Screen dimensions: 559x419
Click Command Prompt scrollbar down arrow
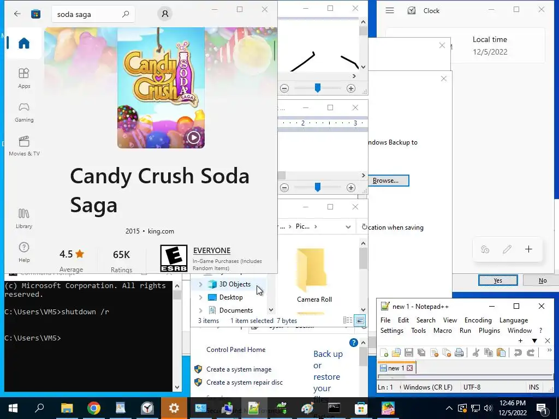pos(177,387)
